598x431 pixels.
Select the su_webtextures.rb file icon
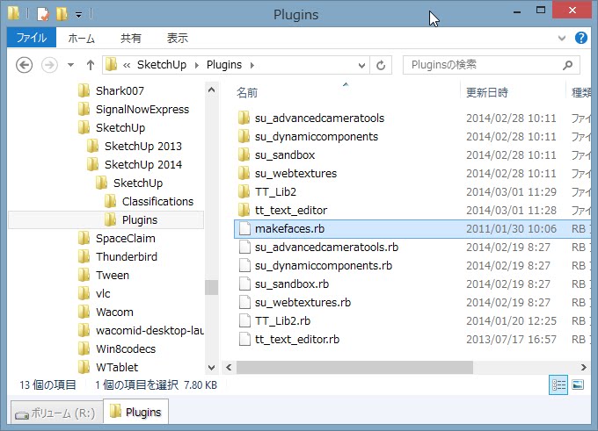tap(244, 302)
